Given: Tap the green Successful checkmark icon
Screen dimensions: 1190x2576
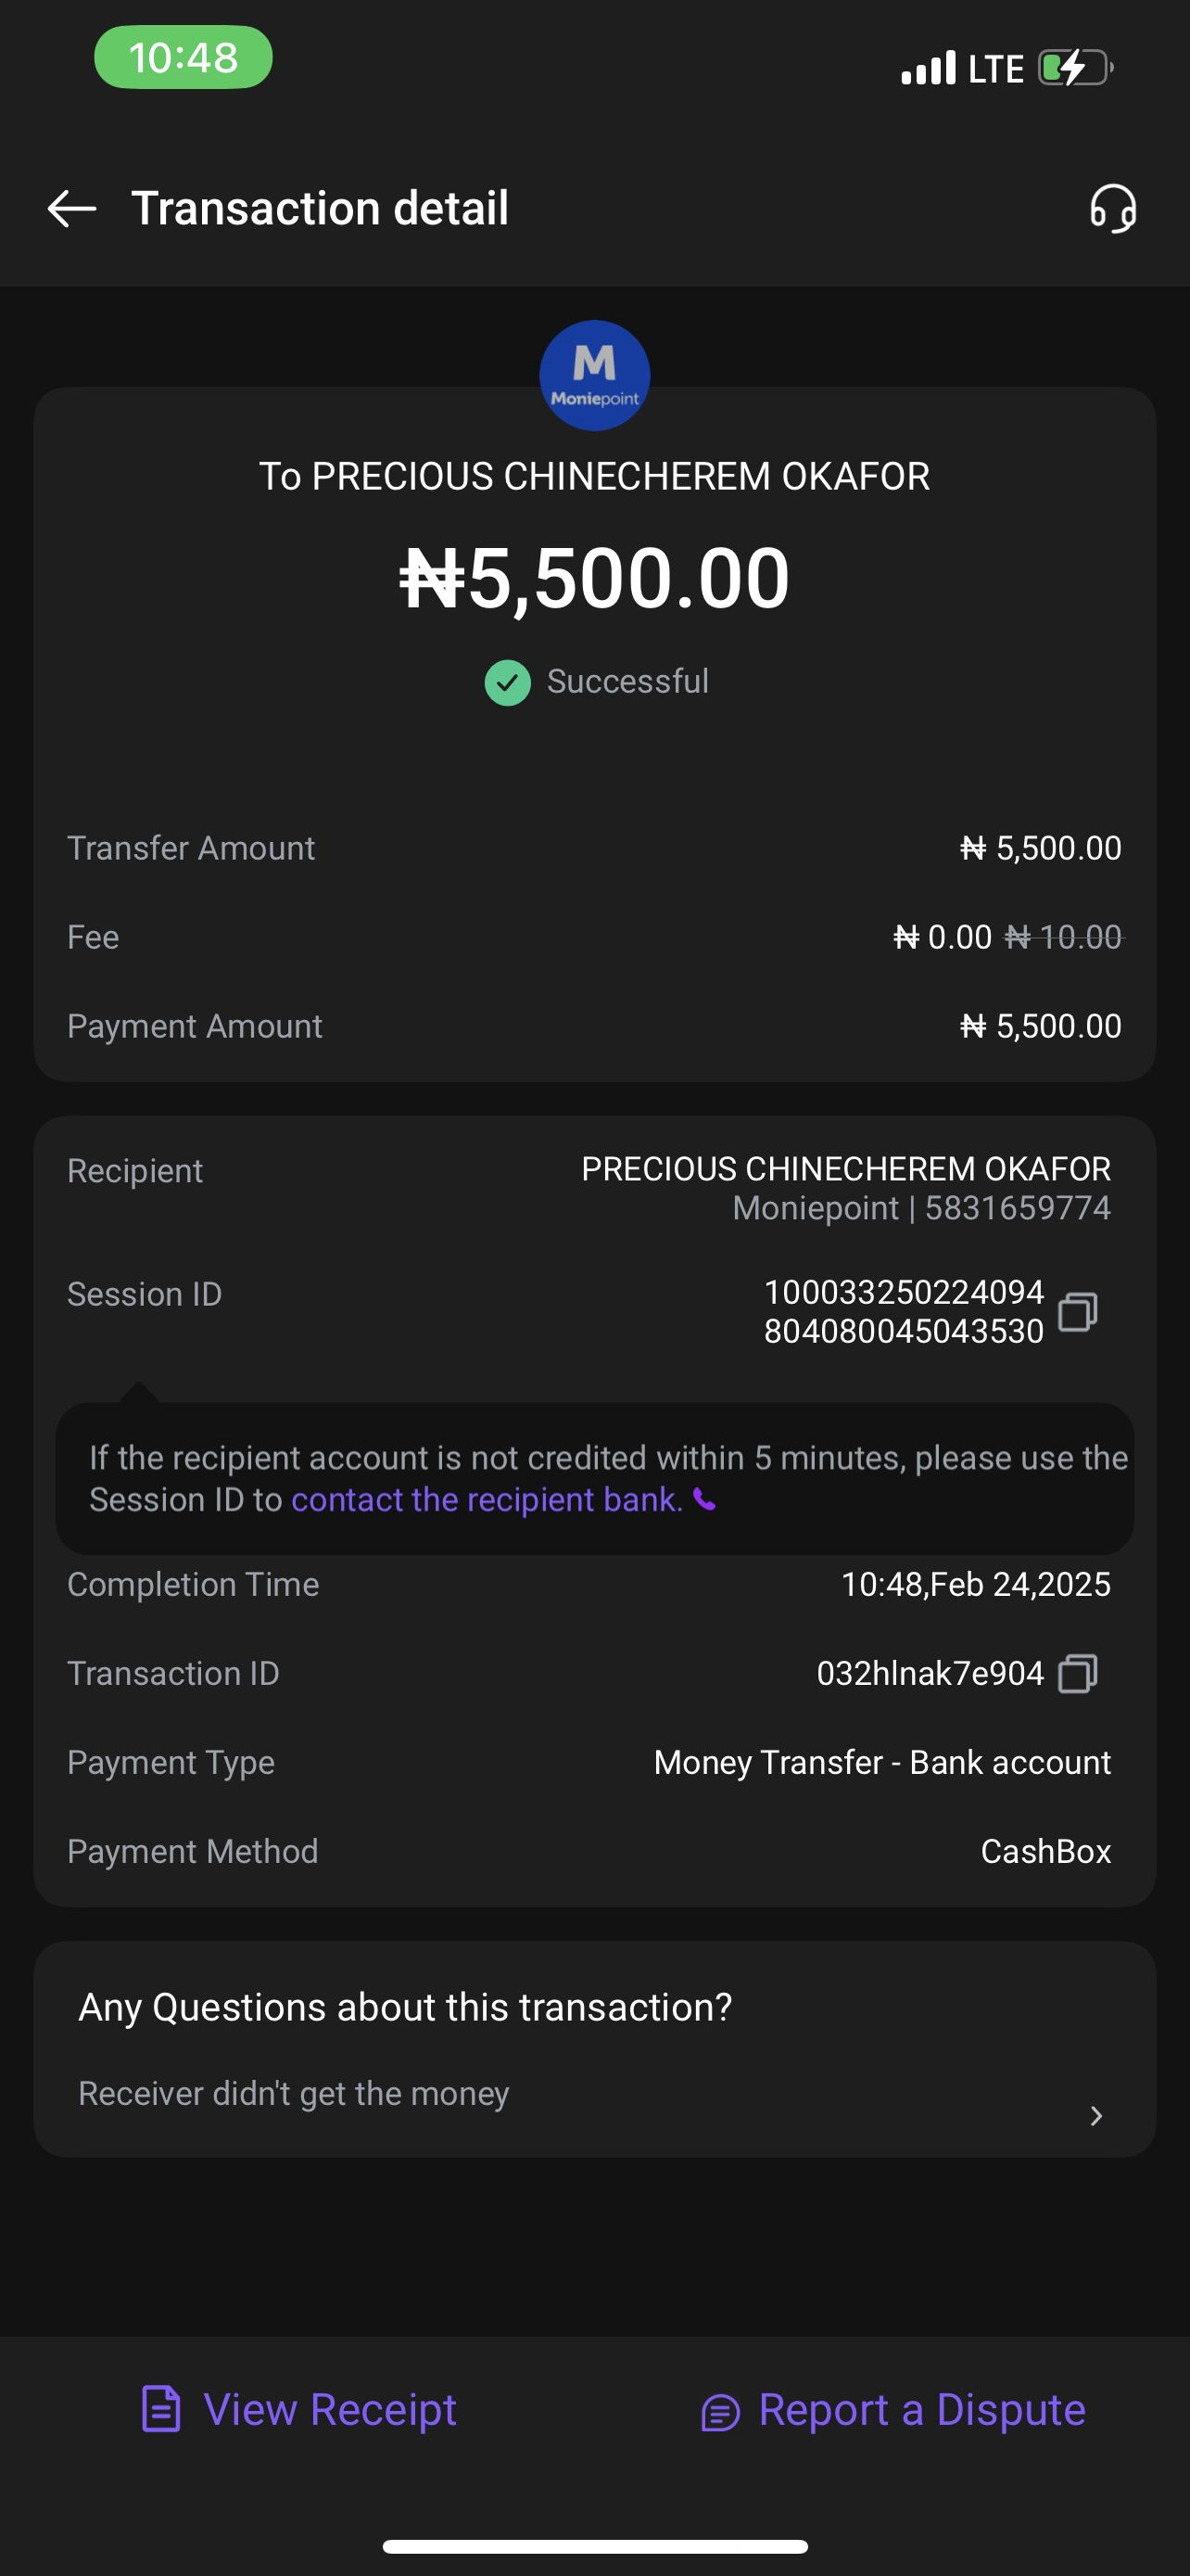Looking at the screenshot, I should (508, 683).
